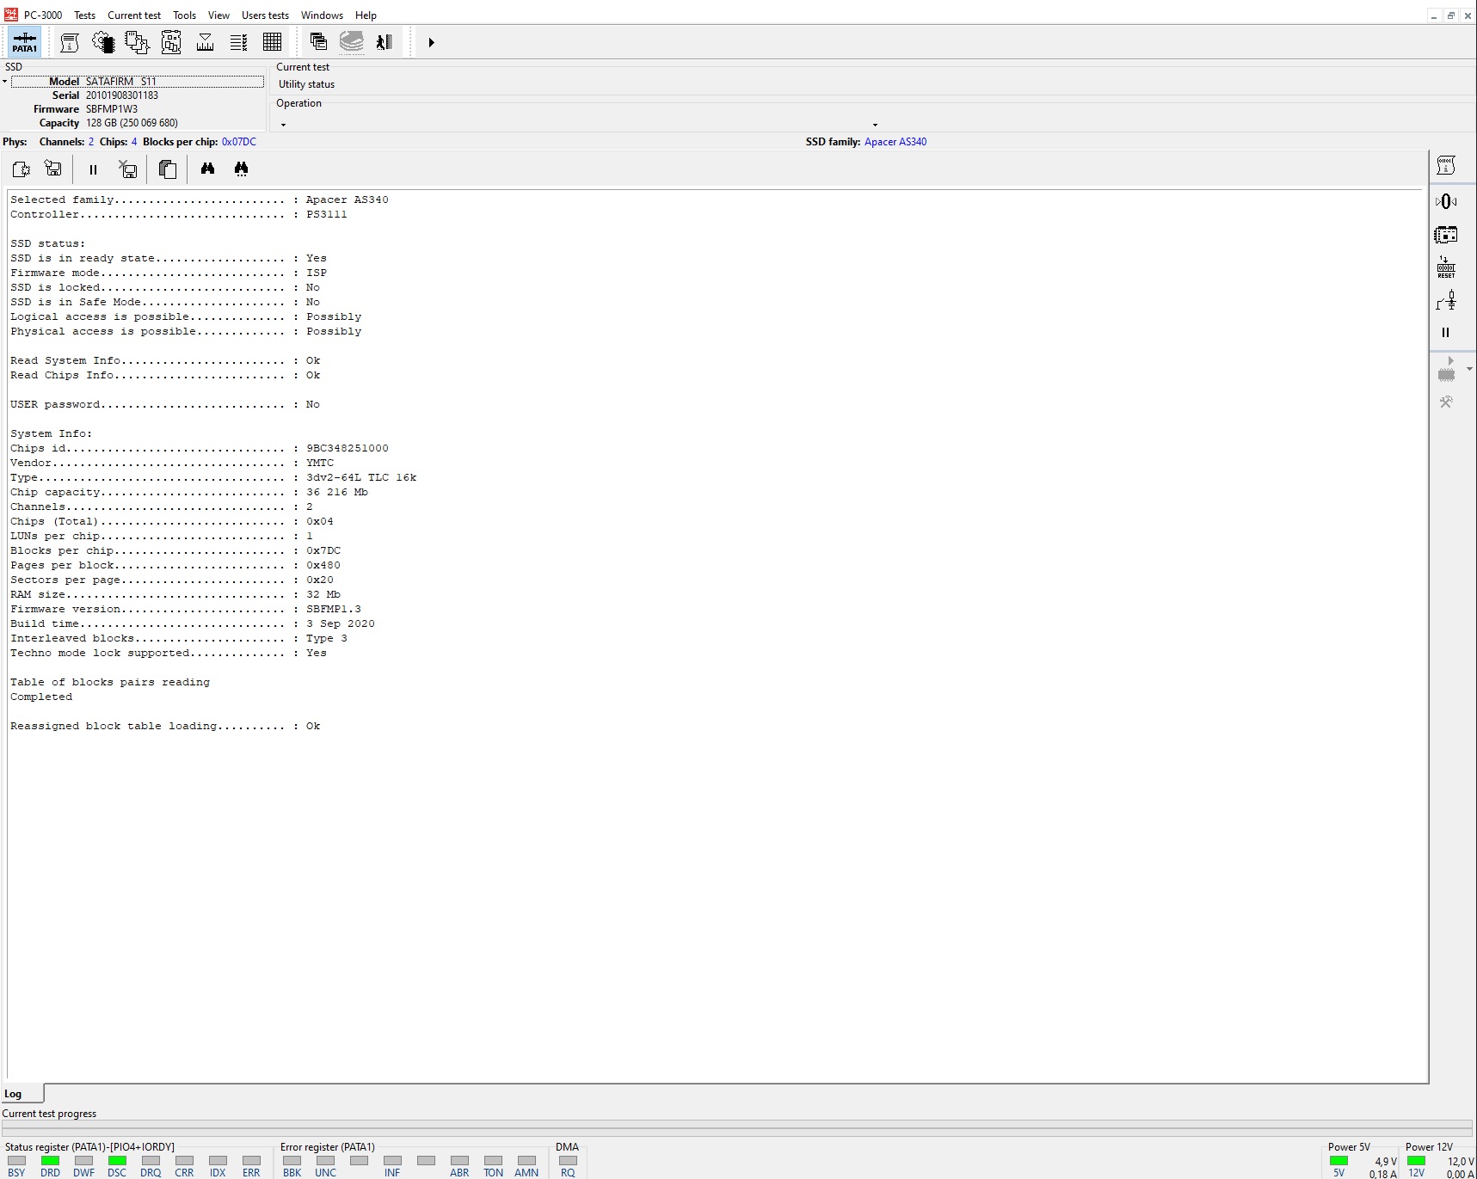Click the DRD status indicator
Image resolution: width=1477 pixels, height=1179 pixels.
(50, 1161)
